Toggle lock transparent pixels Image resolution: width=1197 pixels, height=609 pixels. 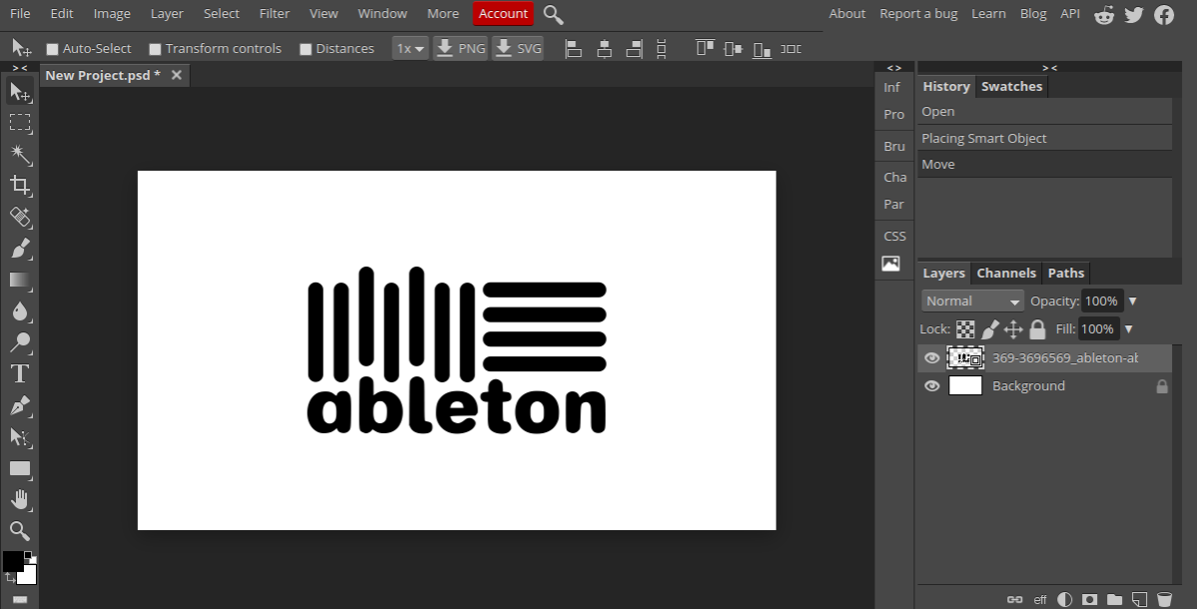[x=965, y=328]
